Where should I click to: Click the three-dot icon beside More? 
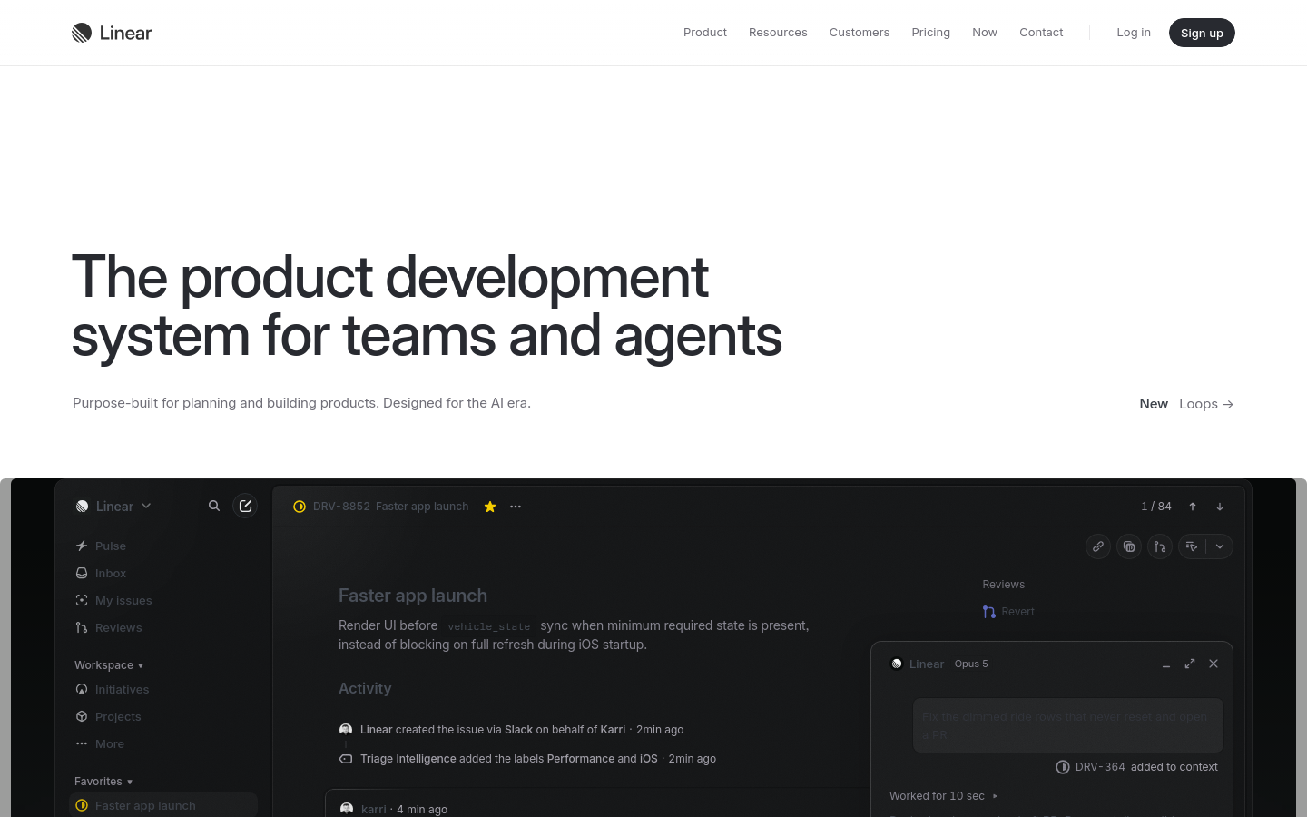[x=82, y=743]
